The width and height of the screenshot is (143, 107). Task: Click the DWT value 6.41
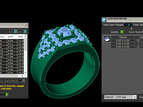[x=10, y=73]
